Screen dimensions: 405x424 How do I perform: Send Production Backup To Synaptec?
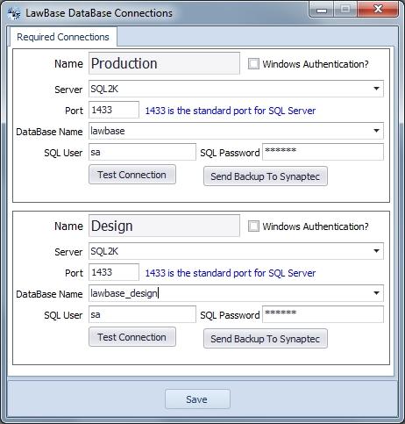(266, 176)
